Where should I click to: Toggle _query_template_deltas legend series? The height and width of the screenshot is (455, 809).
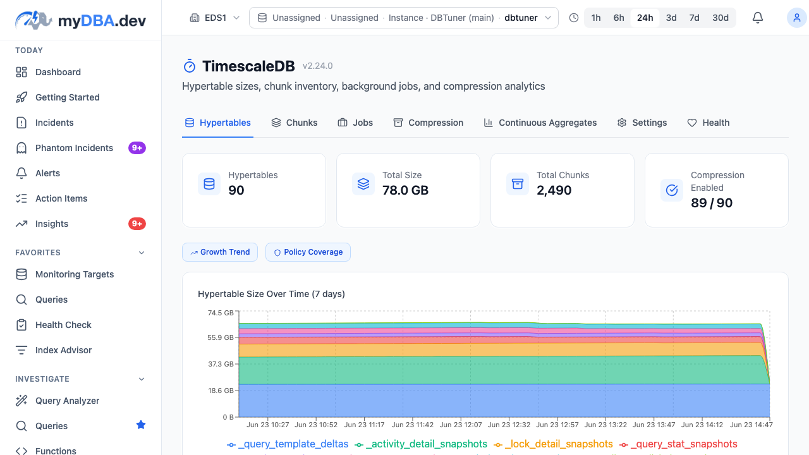(288, 444)
